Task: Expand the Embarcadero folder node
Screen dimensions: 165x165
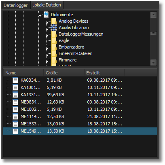Action: pos(47,49)
